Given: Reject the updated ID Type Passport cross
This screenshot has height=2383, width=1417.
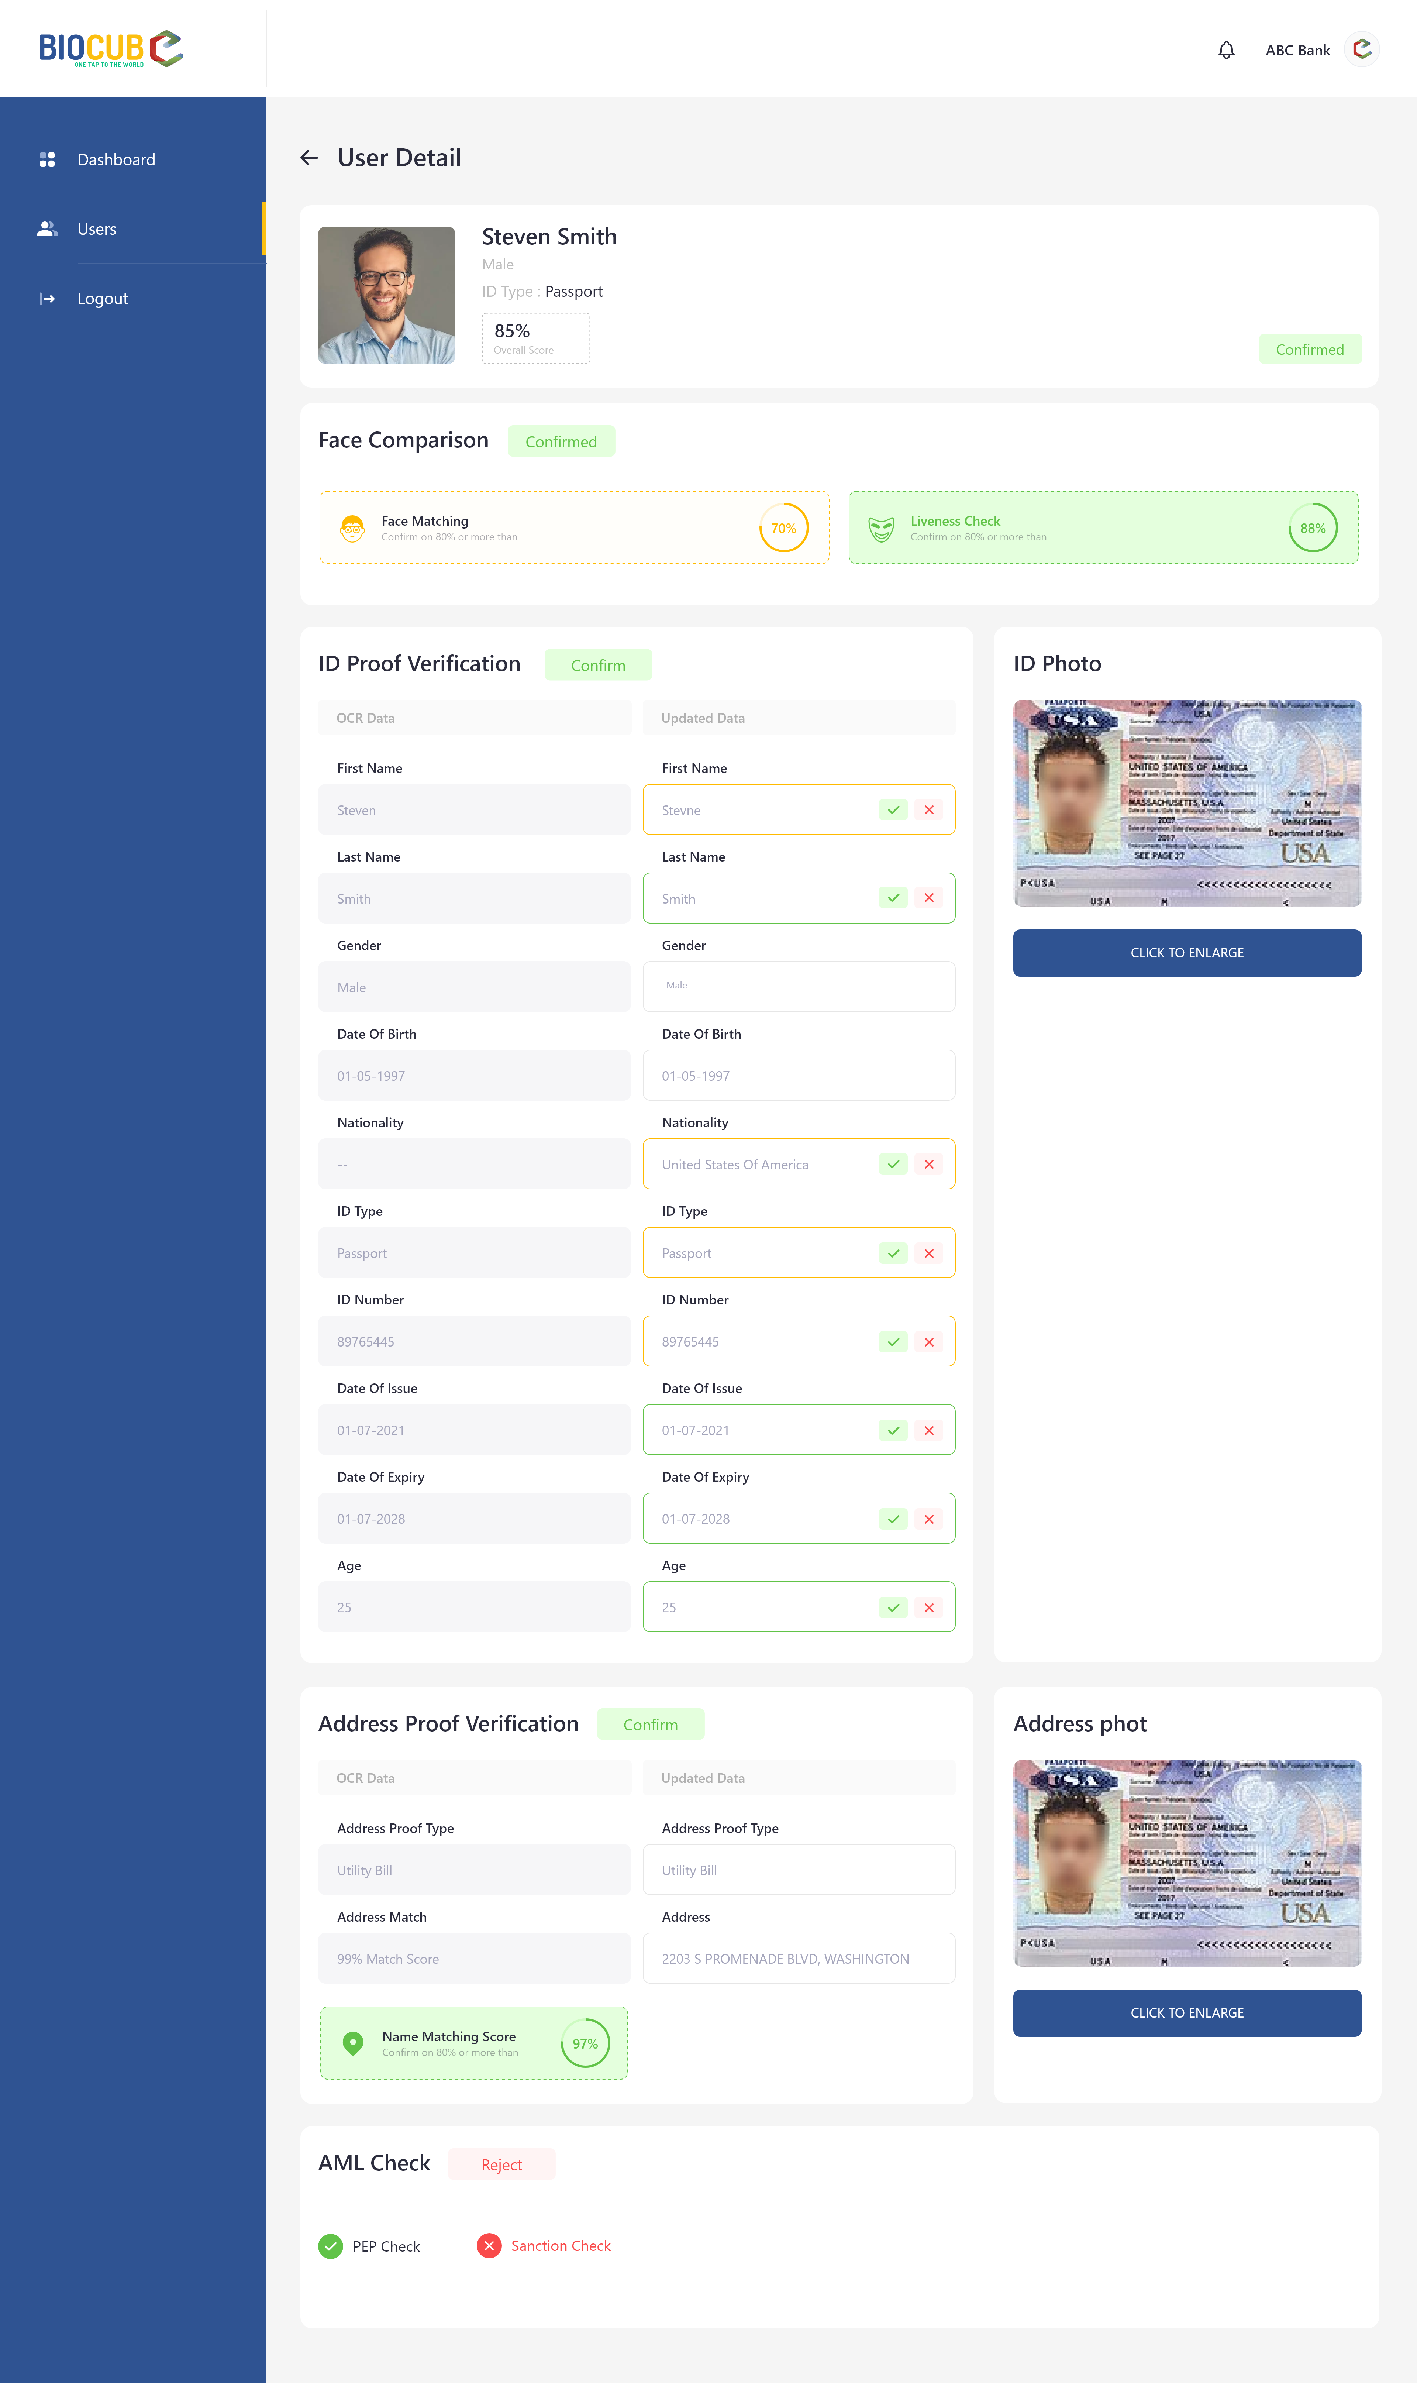Looking at the screenshot, I should (x=929, y=1253).
